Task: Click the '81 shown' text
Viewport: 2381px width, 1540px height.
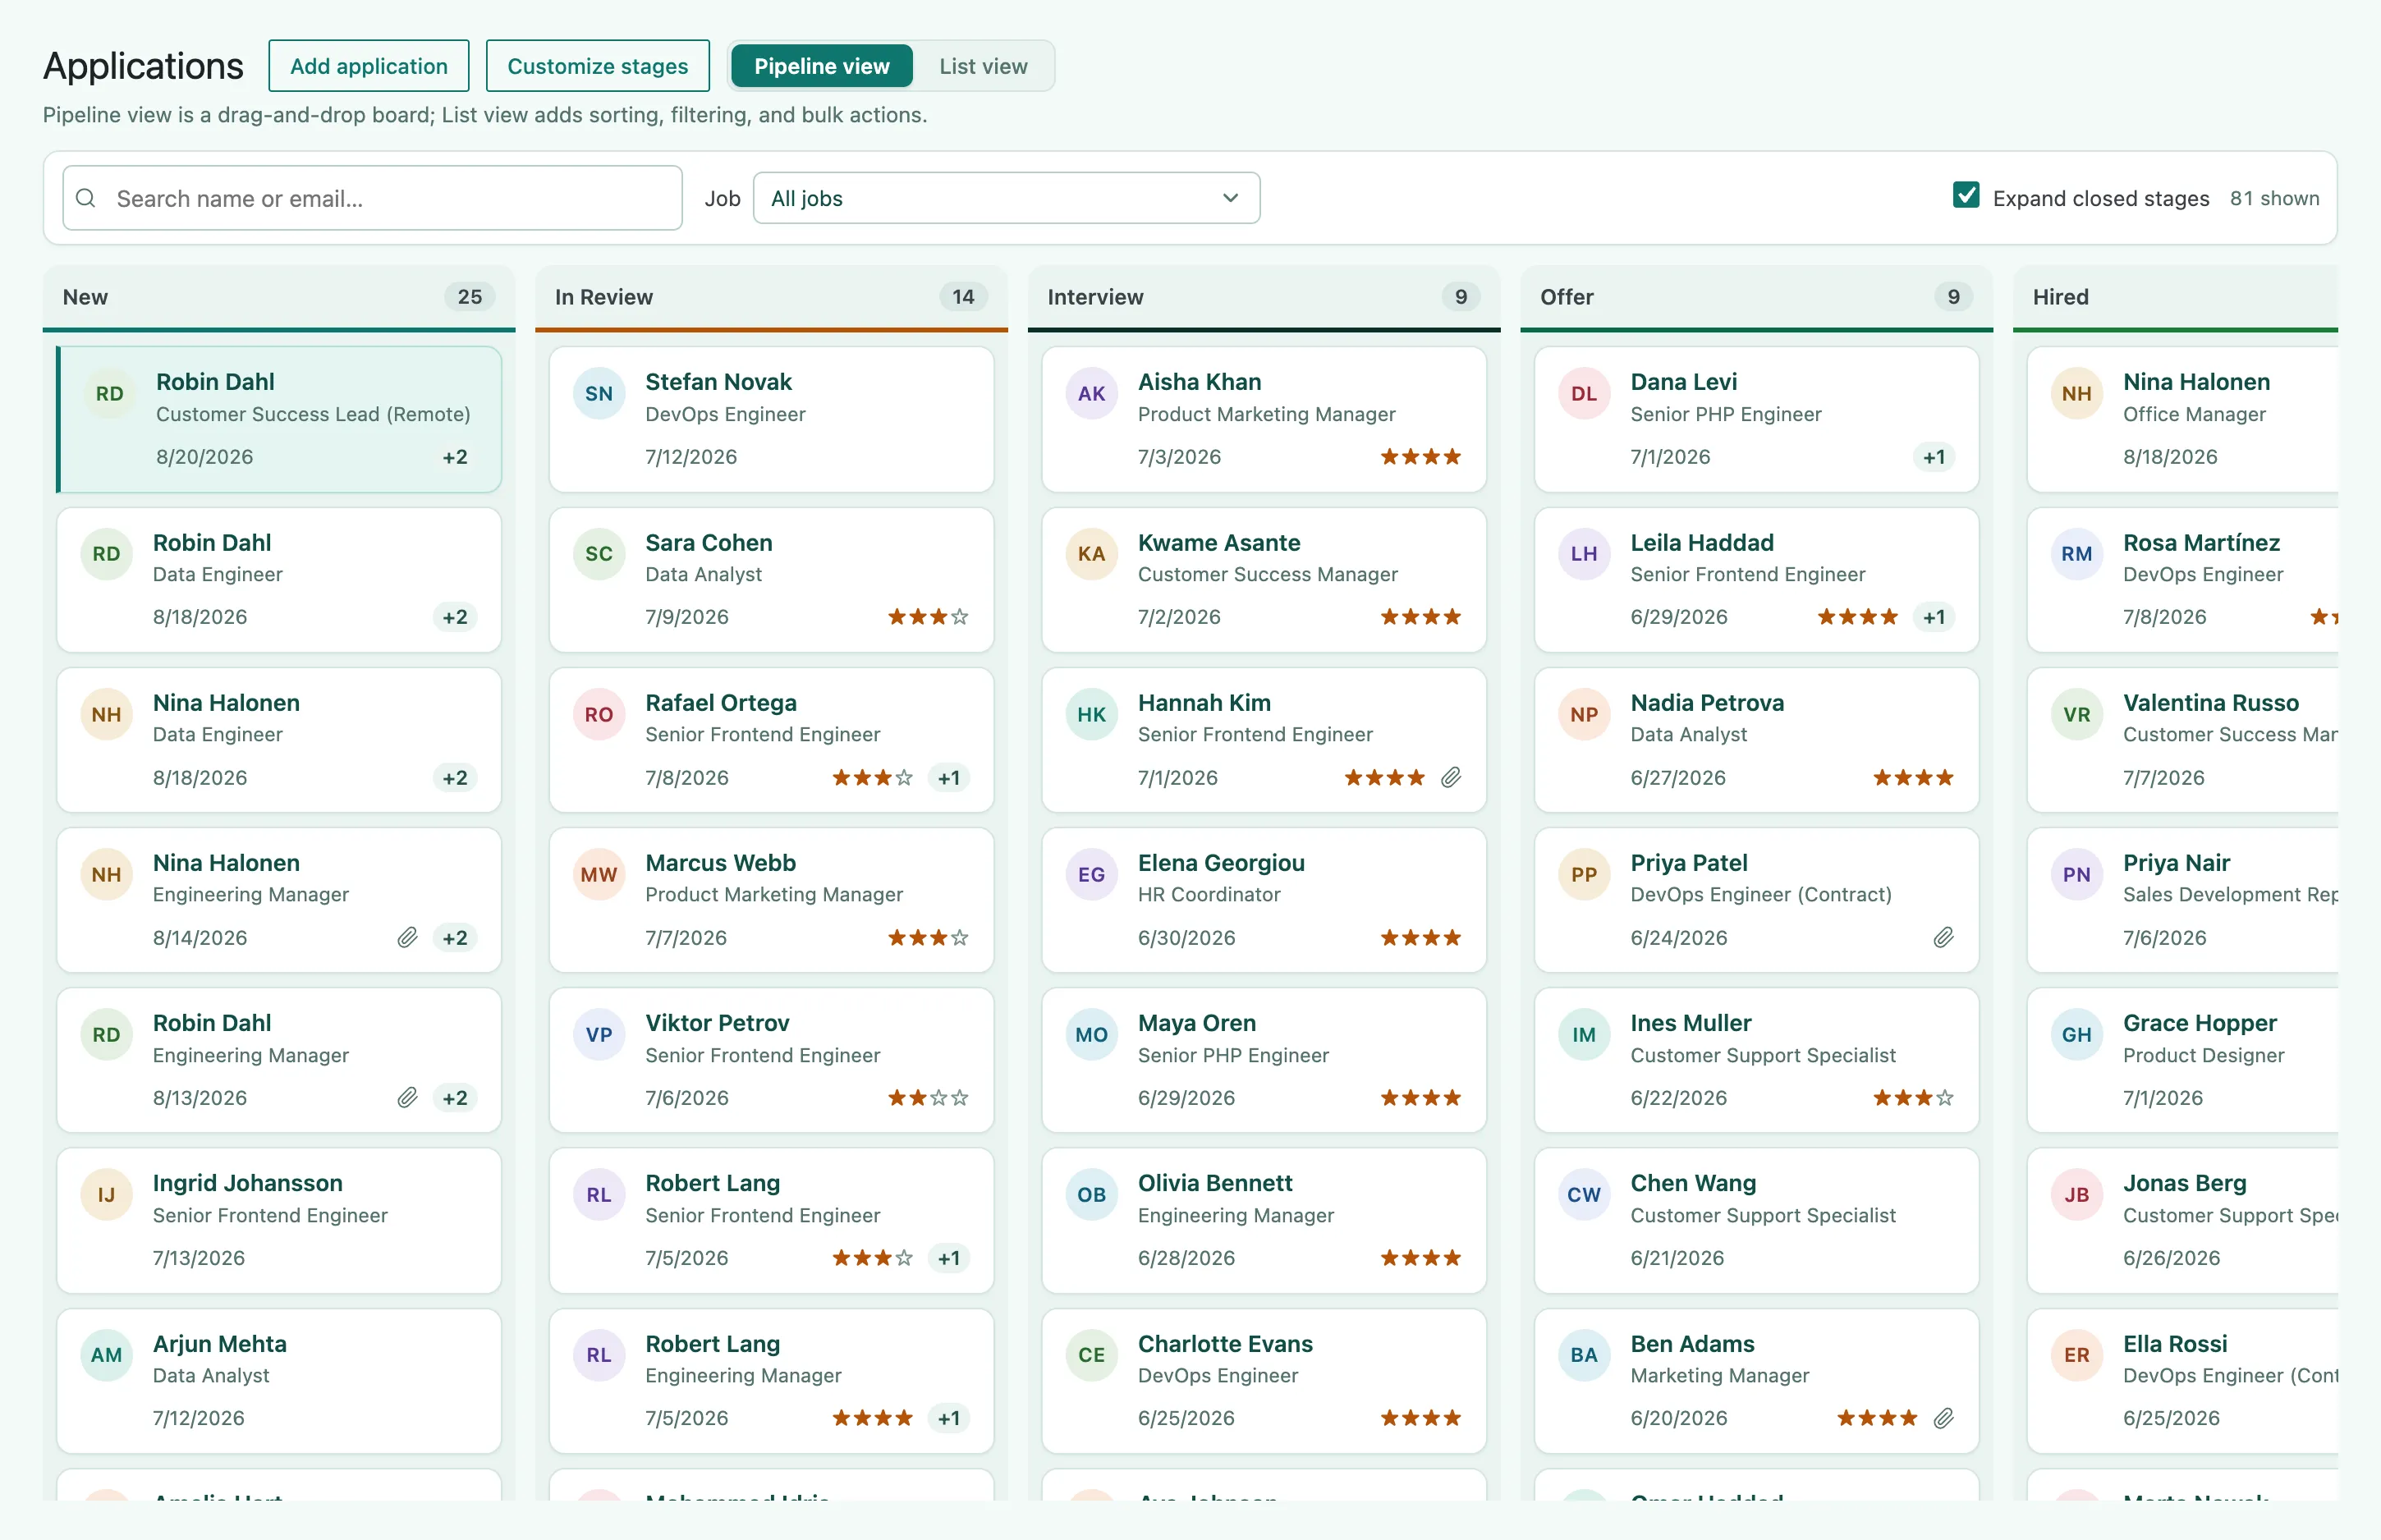Action: 2274,198
